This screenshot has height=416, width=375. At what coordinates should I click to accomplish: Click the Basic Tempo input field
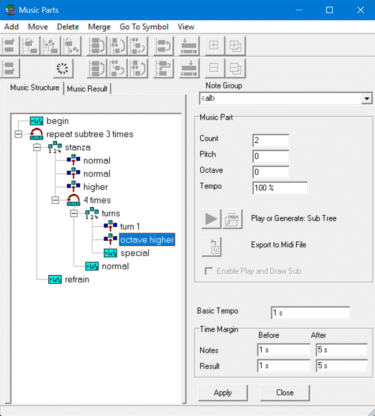pos(310,313)
